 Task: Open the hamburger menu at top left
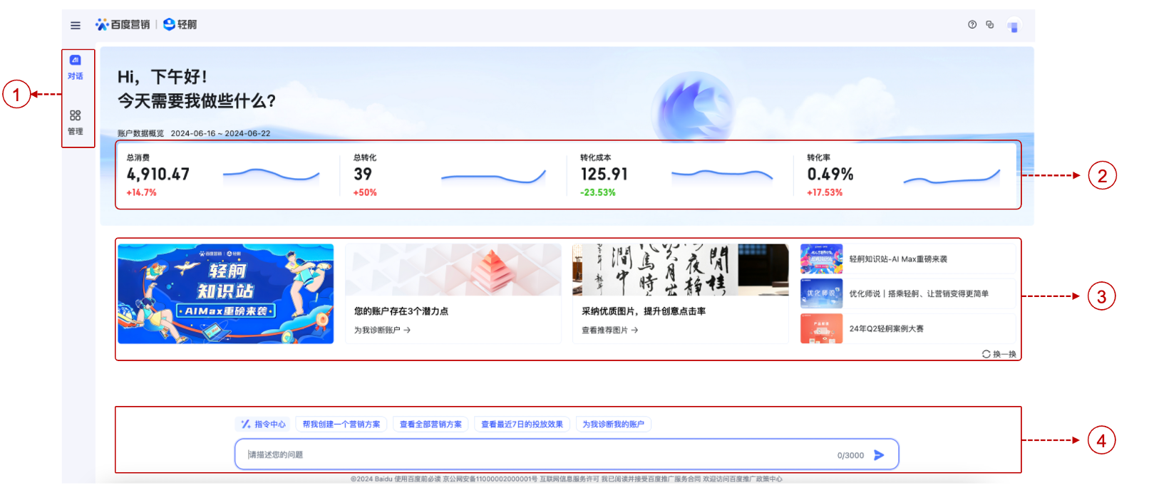click(76, 26)
